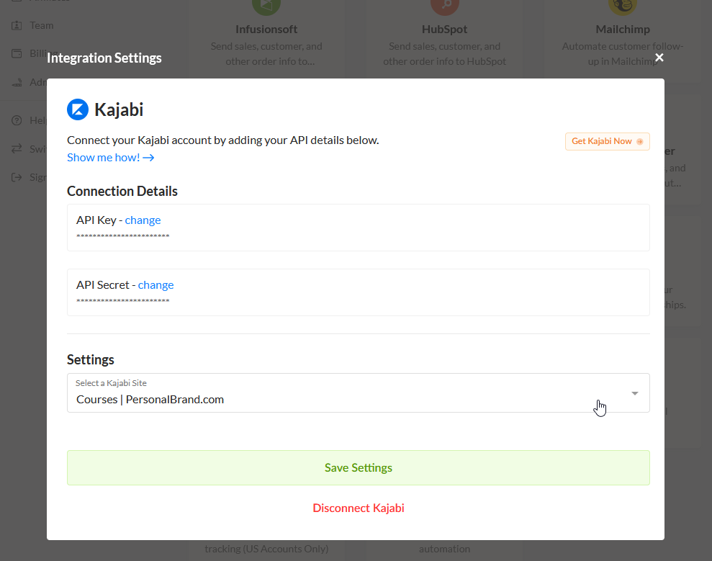Expand the Kajabi Site dropdown arrow

click(x=635, y=393)
